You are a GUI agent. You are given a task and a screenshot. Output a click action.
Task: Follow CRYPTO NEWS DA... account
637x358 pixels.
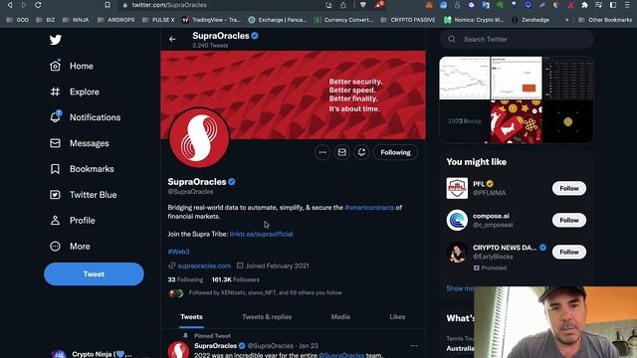568,252
